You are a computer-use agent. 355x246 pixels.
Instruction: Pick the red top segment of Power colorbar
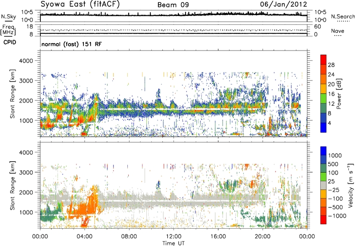pyautogui.click(x=323, y=60)
